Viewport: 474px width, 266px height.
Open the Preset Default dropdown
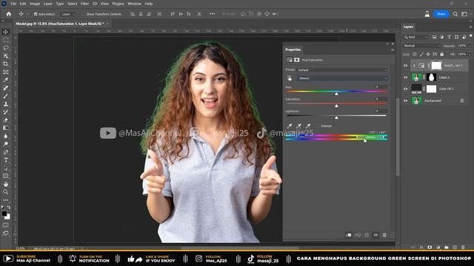pos(342,70)
